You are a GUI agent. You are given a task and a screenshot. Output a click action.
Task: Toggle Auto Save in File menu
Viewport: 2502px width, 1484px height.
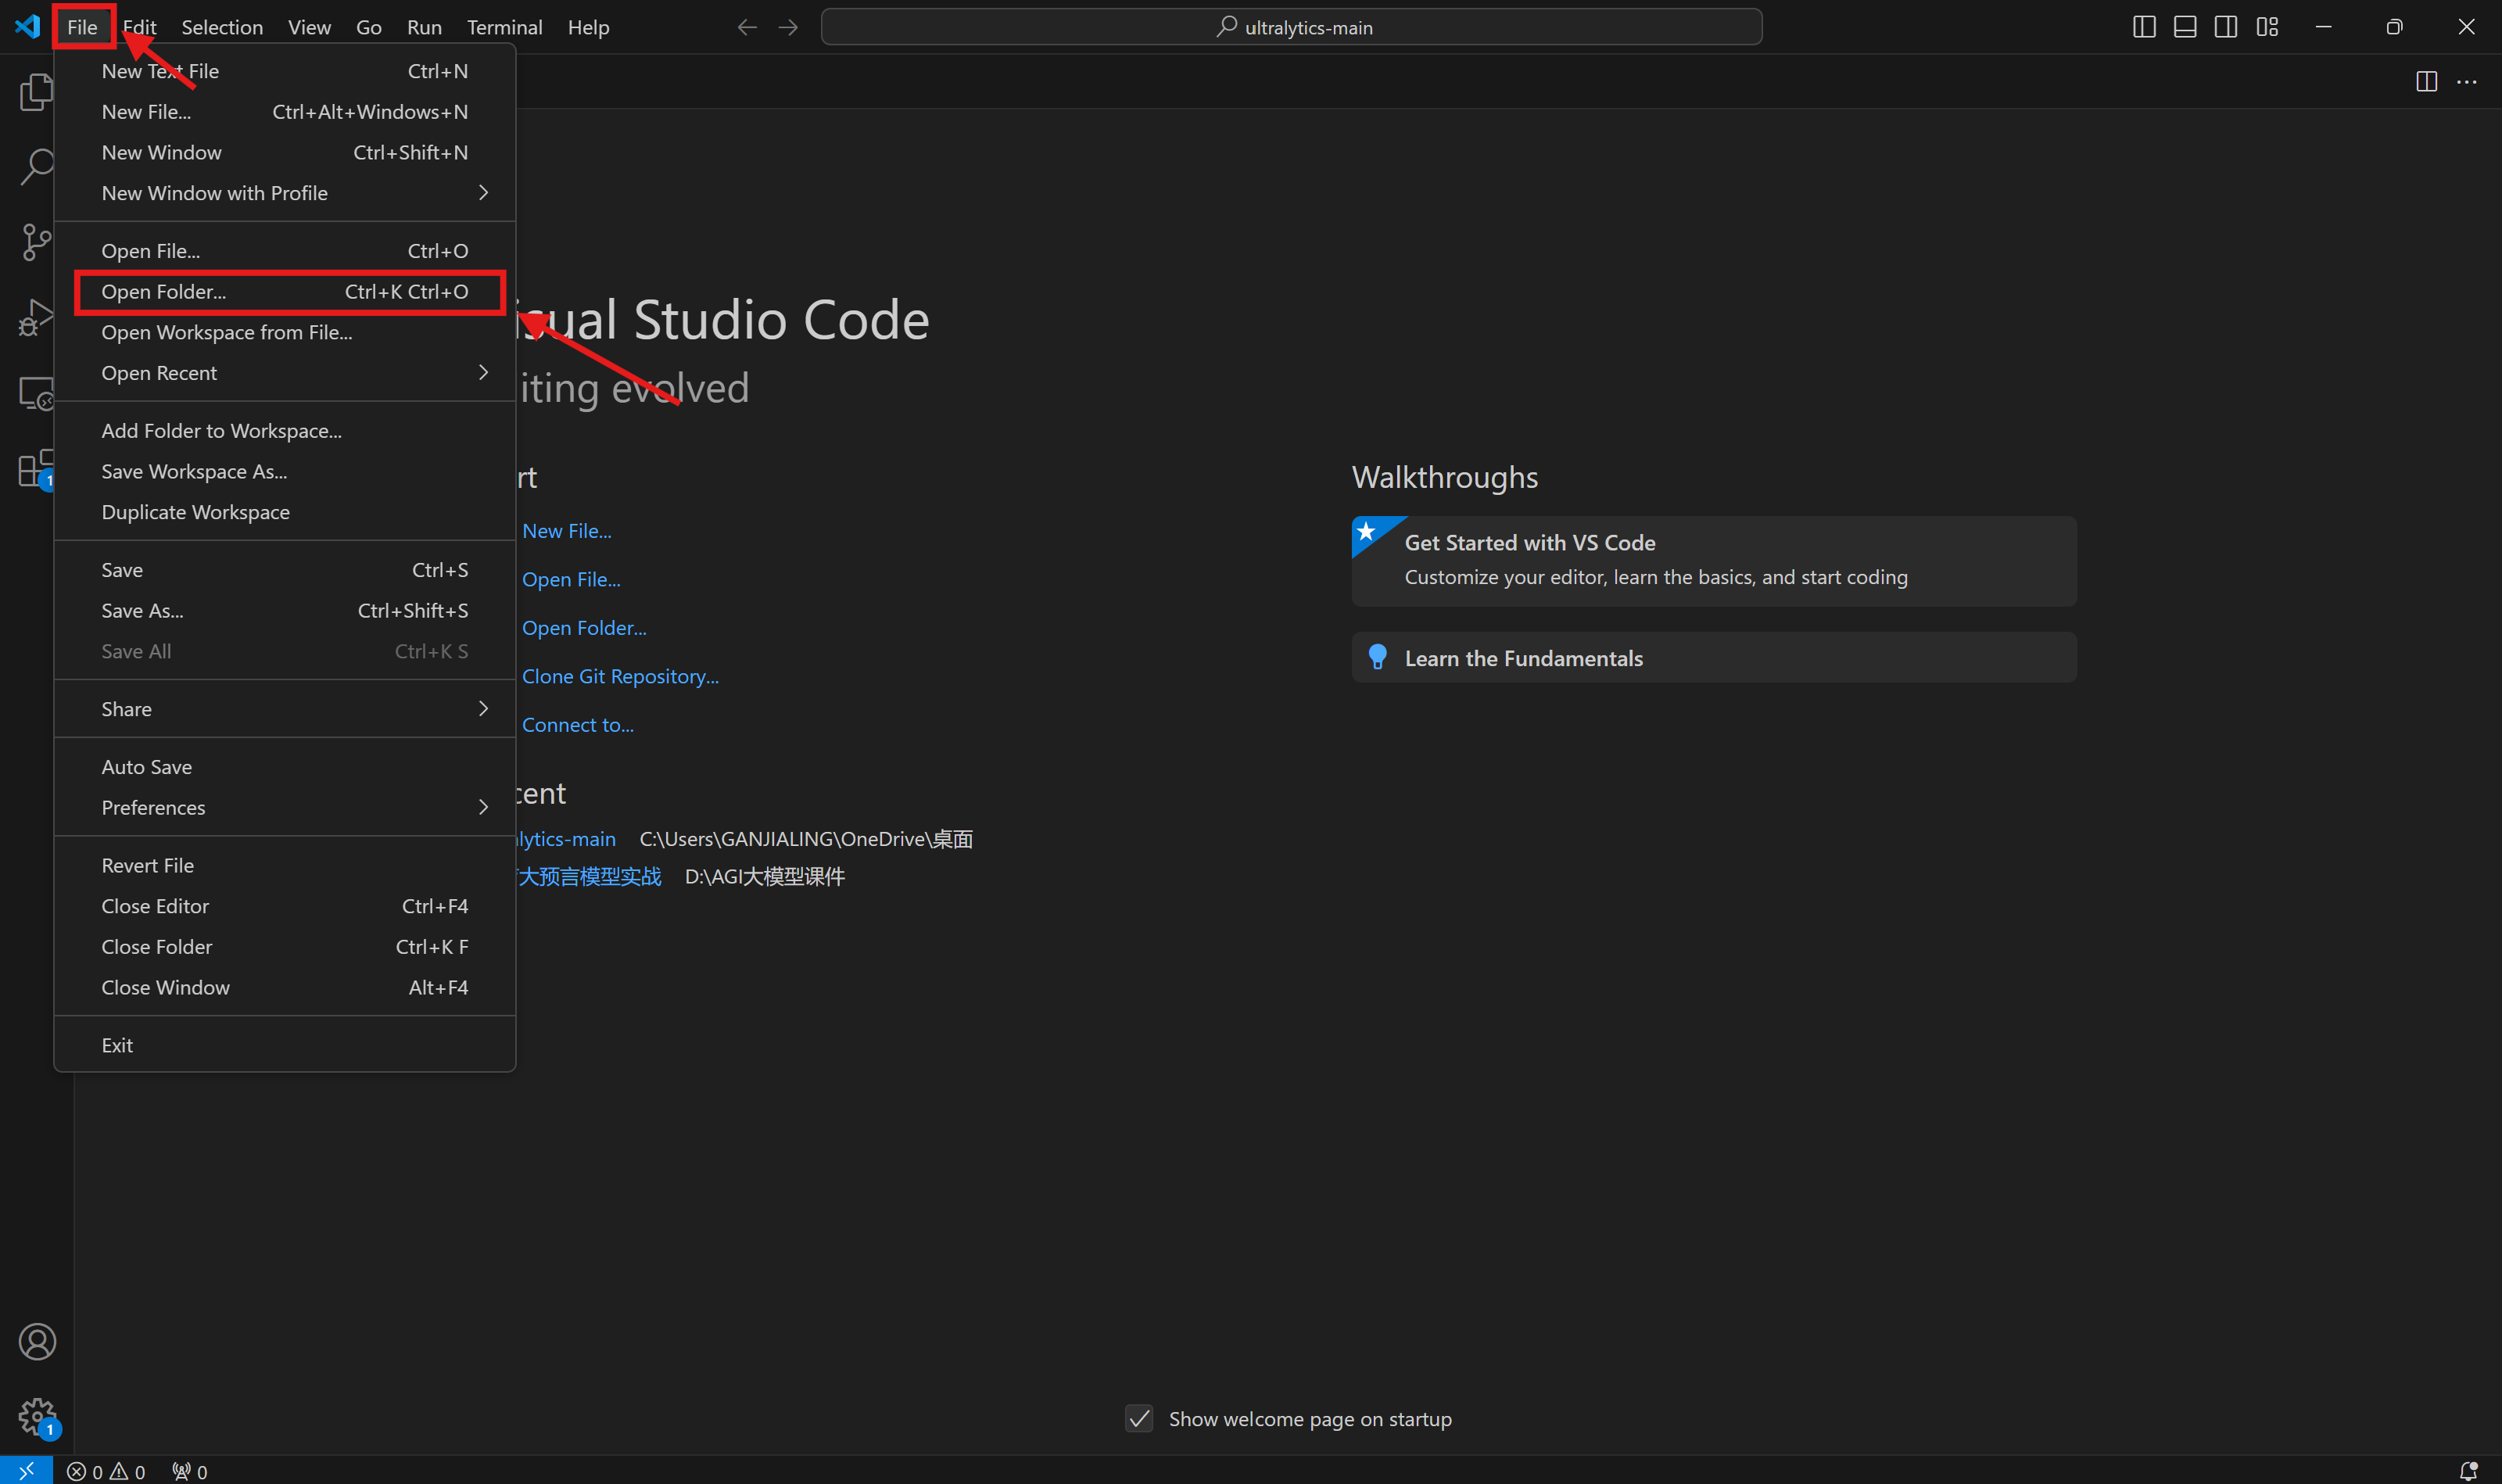285,767
